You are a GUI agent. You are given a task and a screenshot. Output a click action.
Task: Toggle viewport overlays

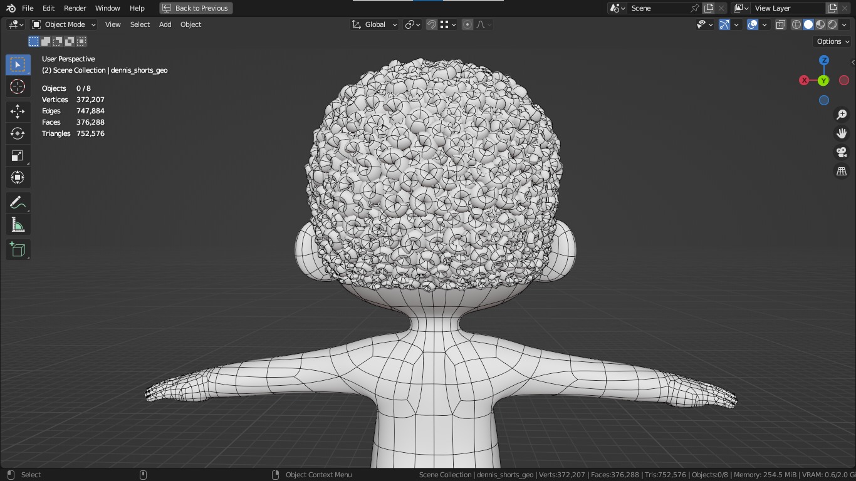point(753,24)
